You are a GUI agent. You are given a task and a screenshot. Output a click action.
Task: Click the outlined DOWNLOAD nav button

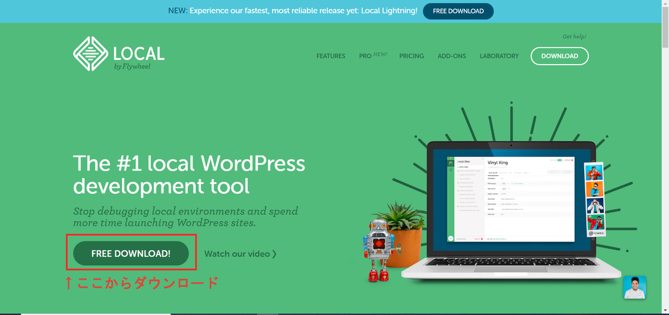(x=559, y=56)
